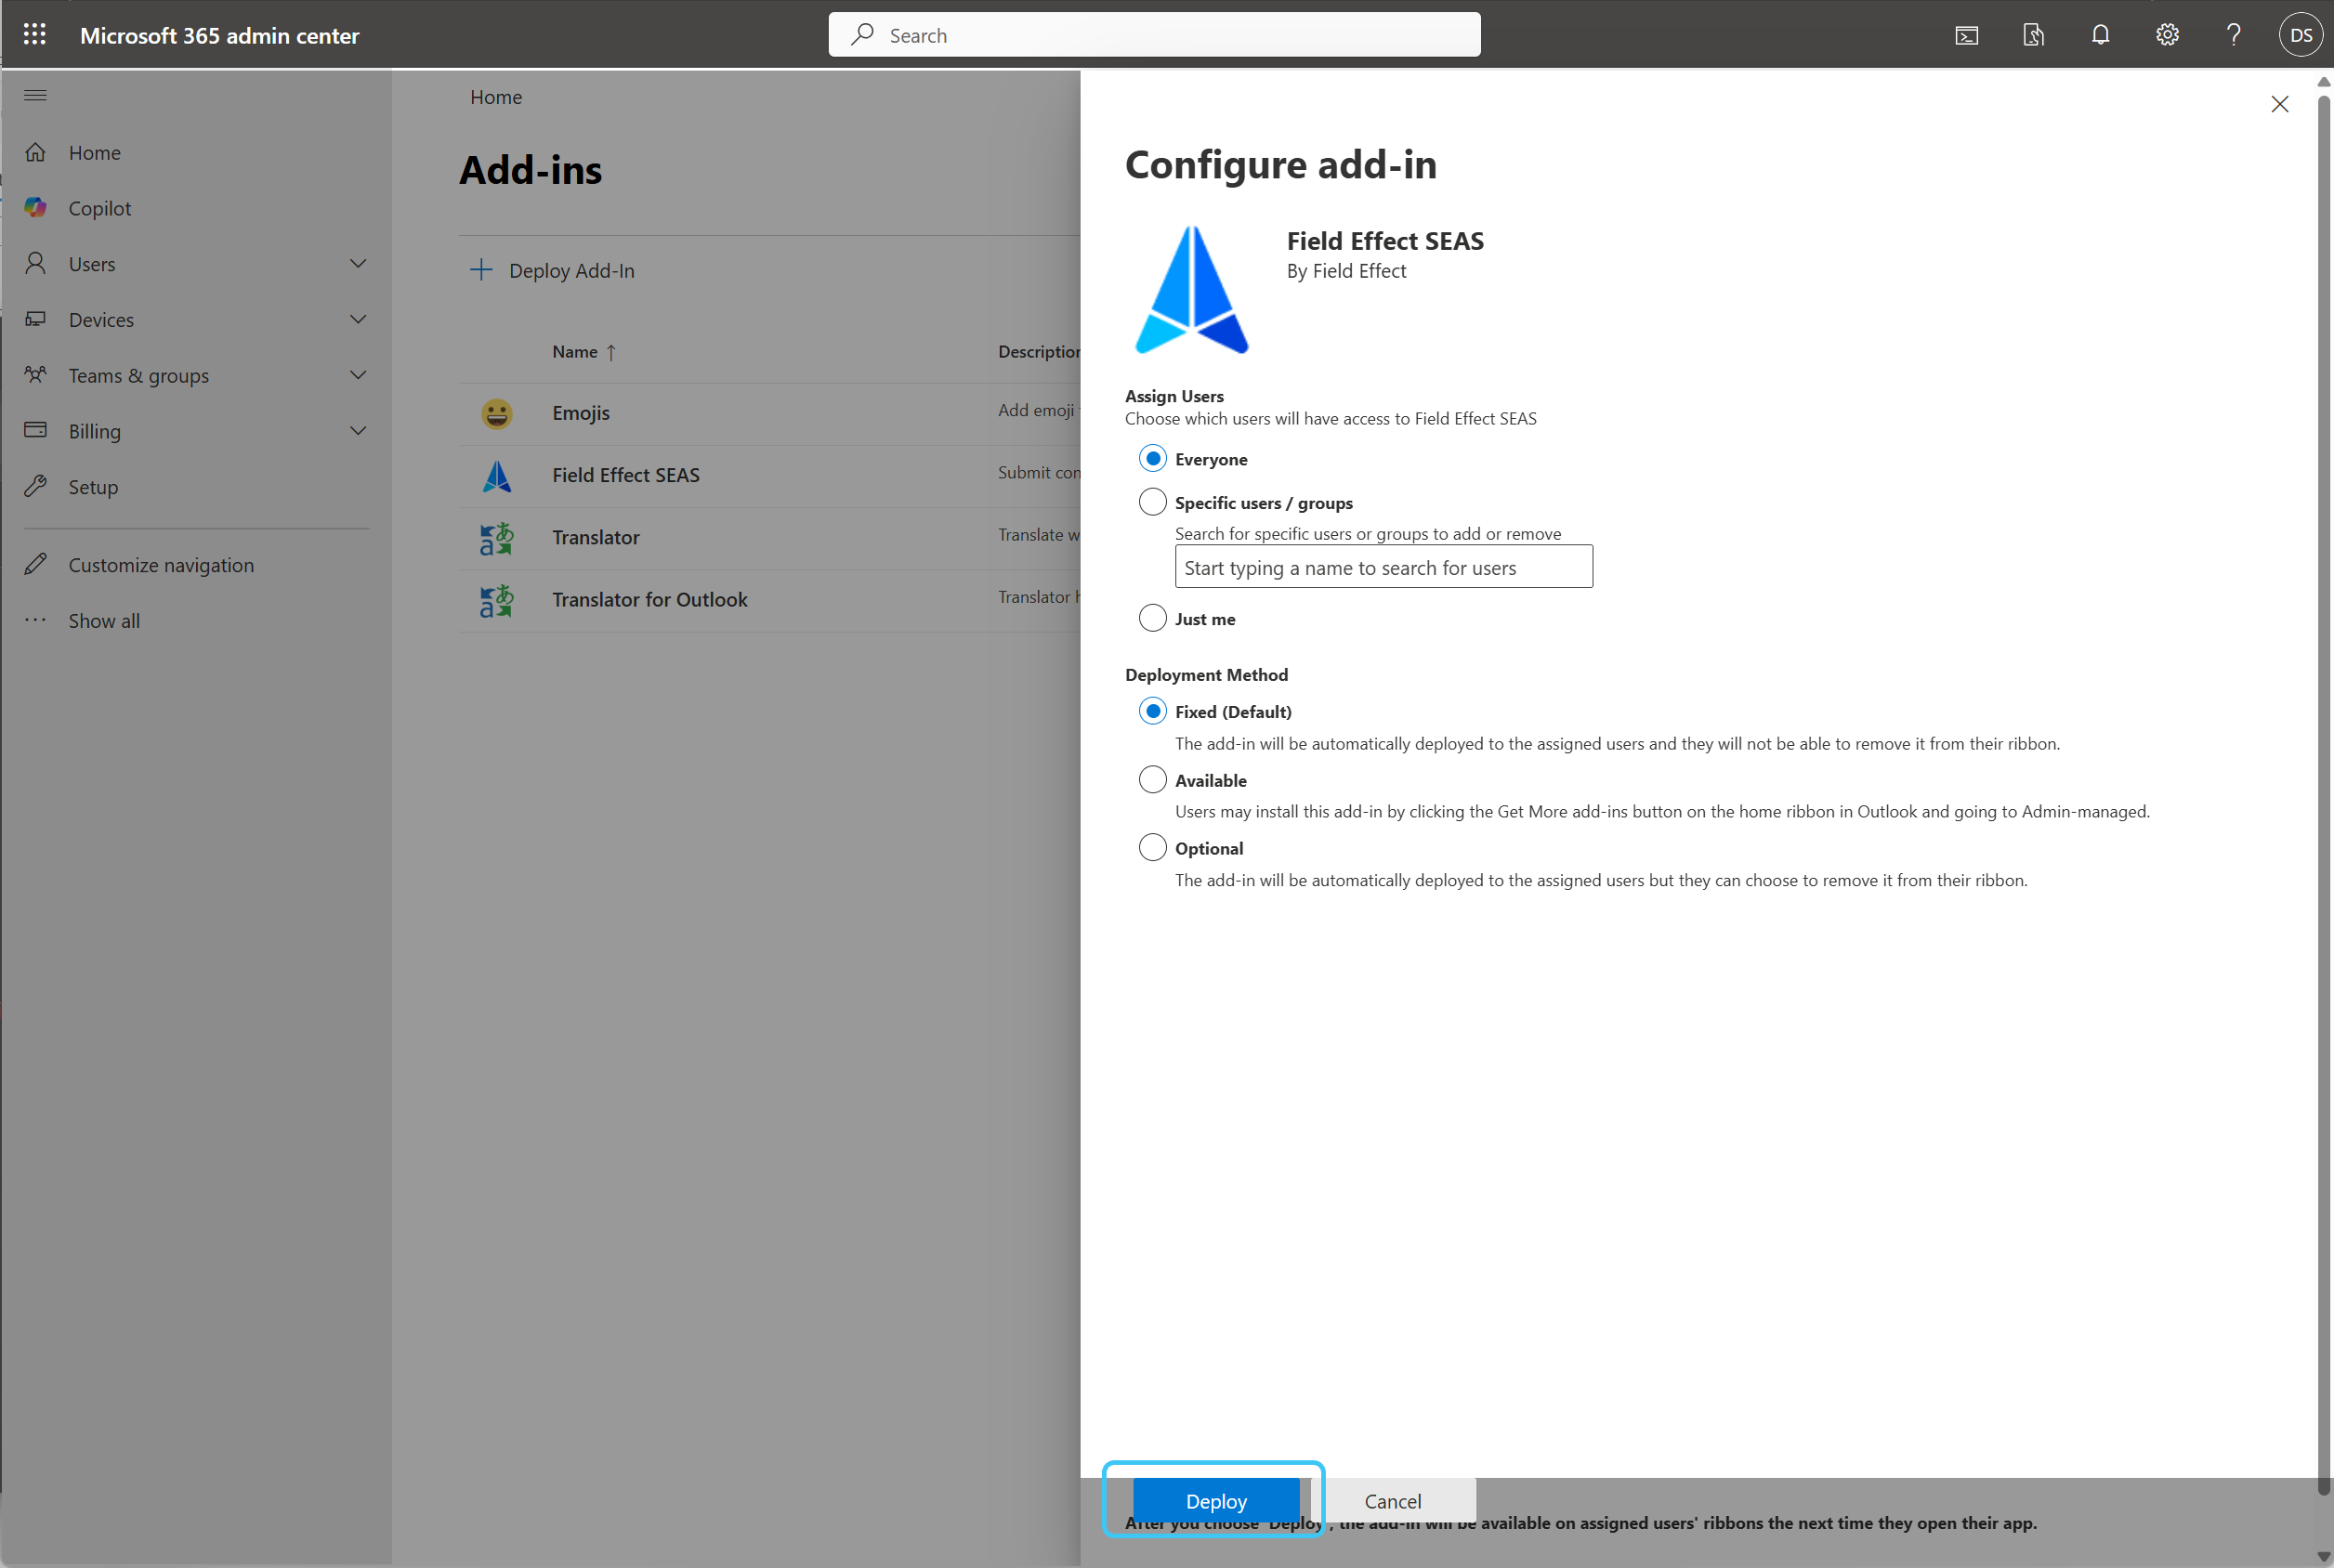Expand the Billing navigation chevron

click(x=357, y=431)
